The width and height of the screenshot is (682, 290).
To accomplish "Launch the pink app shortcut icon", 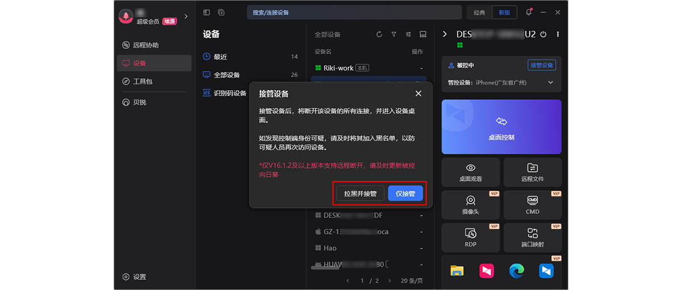I will point(486,271).
